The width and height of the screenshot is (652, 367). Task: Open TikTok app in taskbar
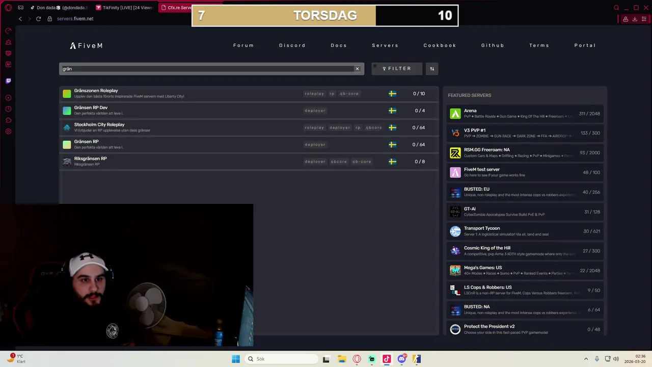(387, 359)
